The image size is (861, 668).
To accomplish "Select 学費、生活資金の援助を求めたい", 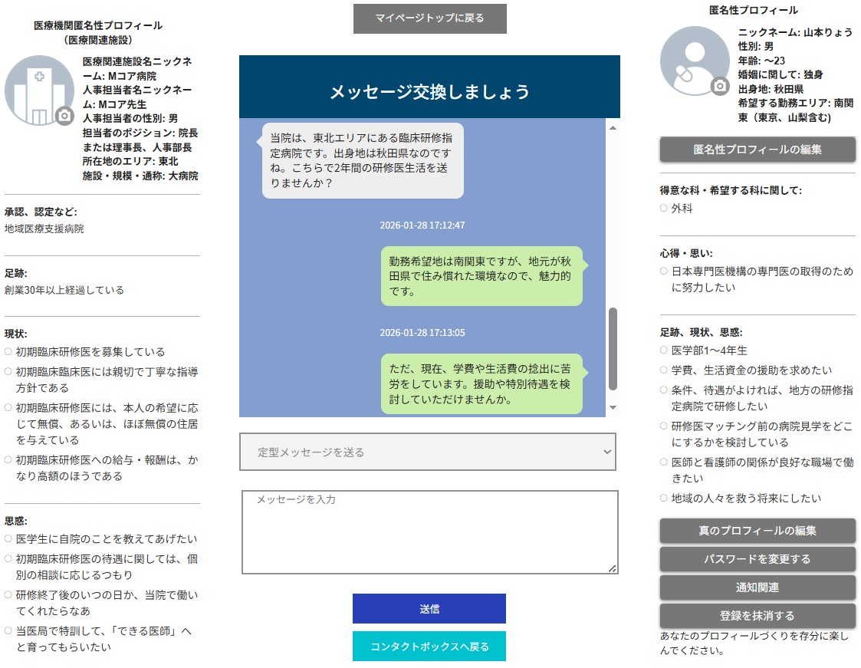I will (662, 370).
